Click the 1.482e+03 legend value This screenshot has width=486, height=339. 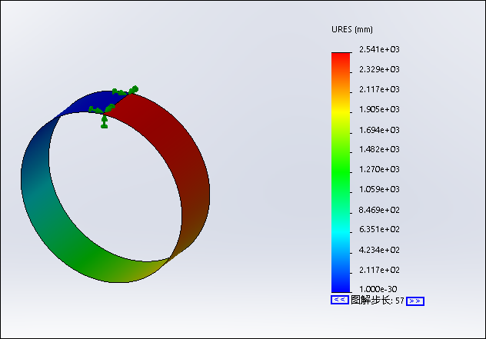coord(379,149)
